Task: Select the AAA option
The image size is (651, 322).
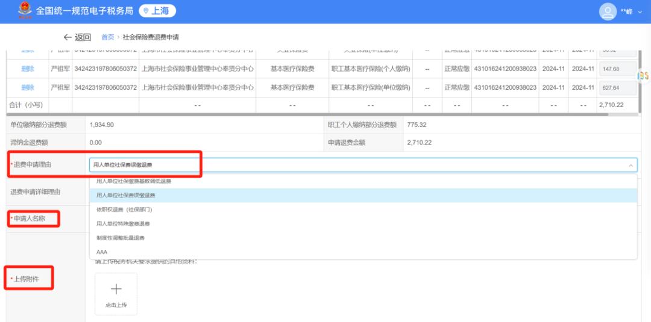Action: [101, 252]
